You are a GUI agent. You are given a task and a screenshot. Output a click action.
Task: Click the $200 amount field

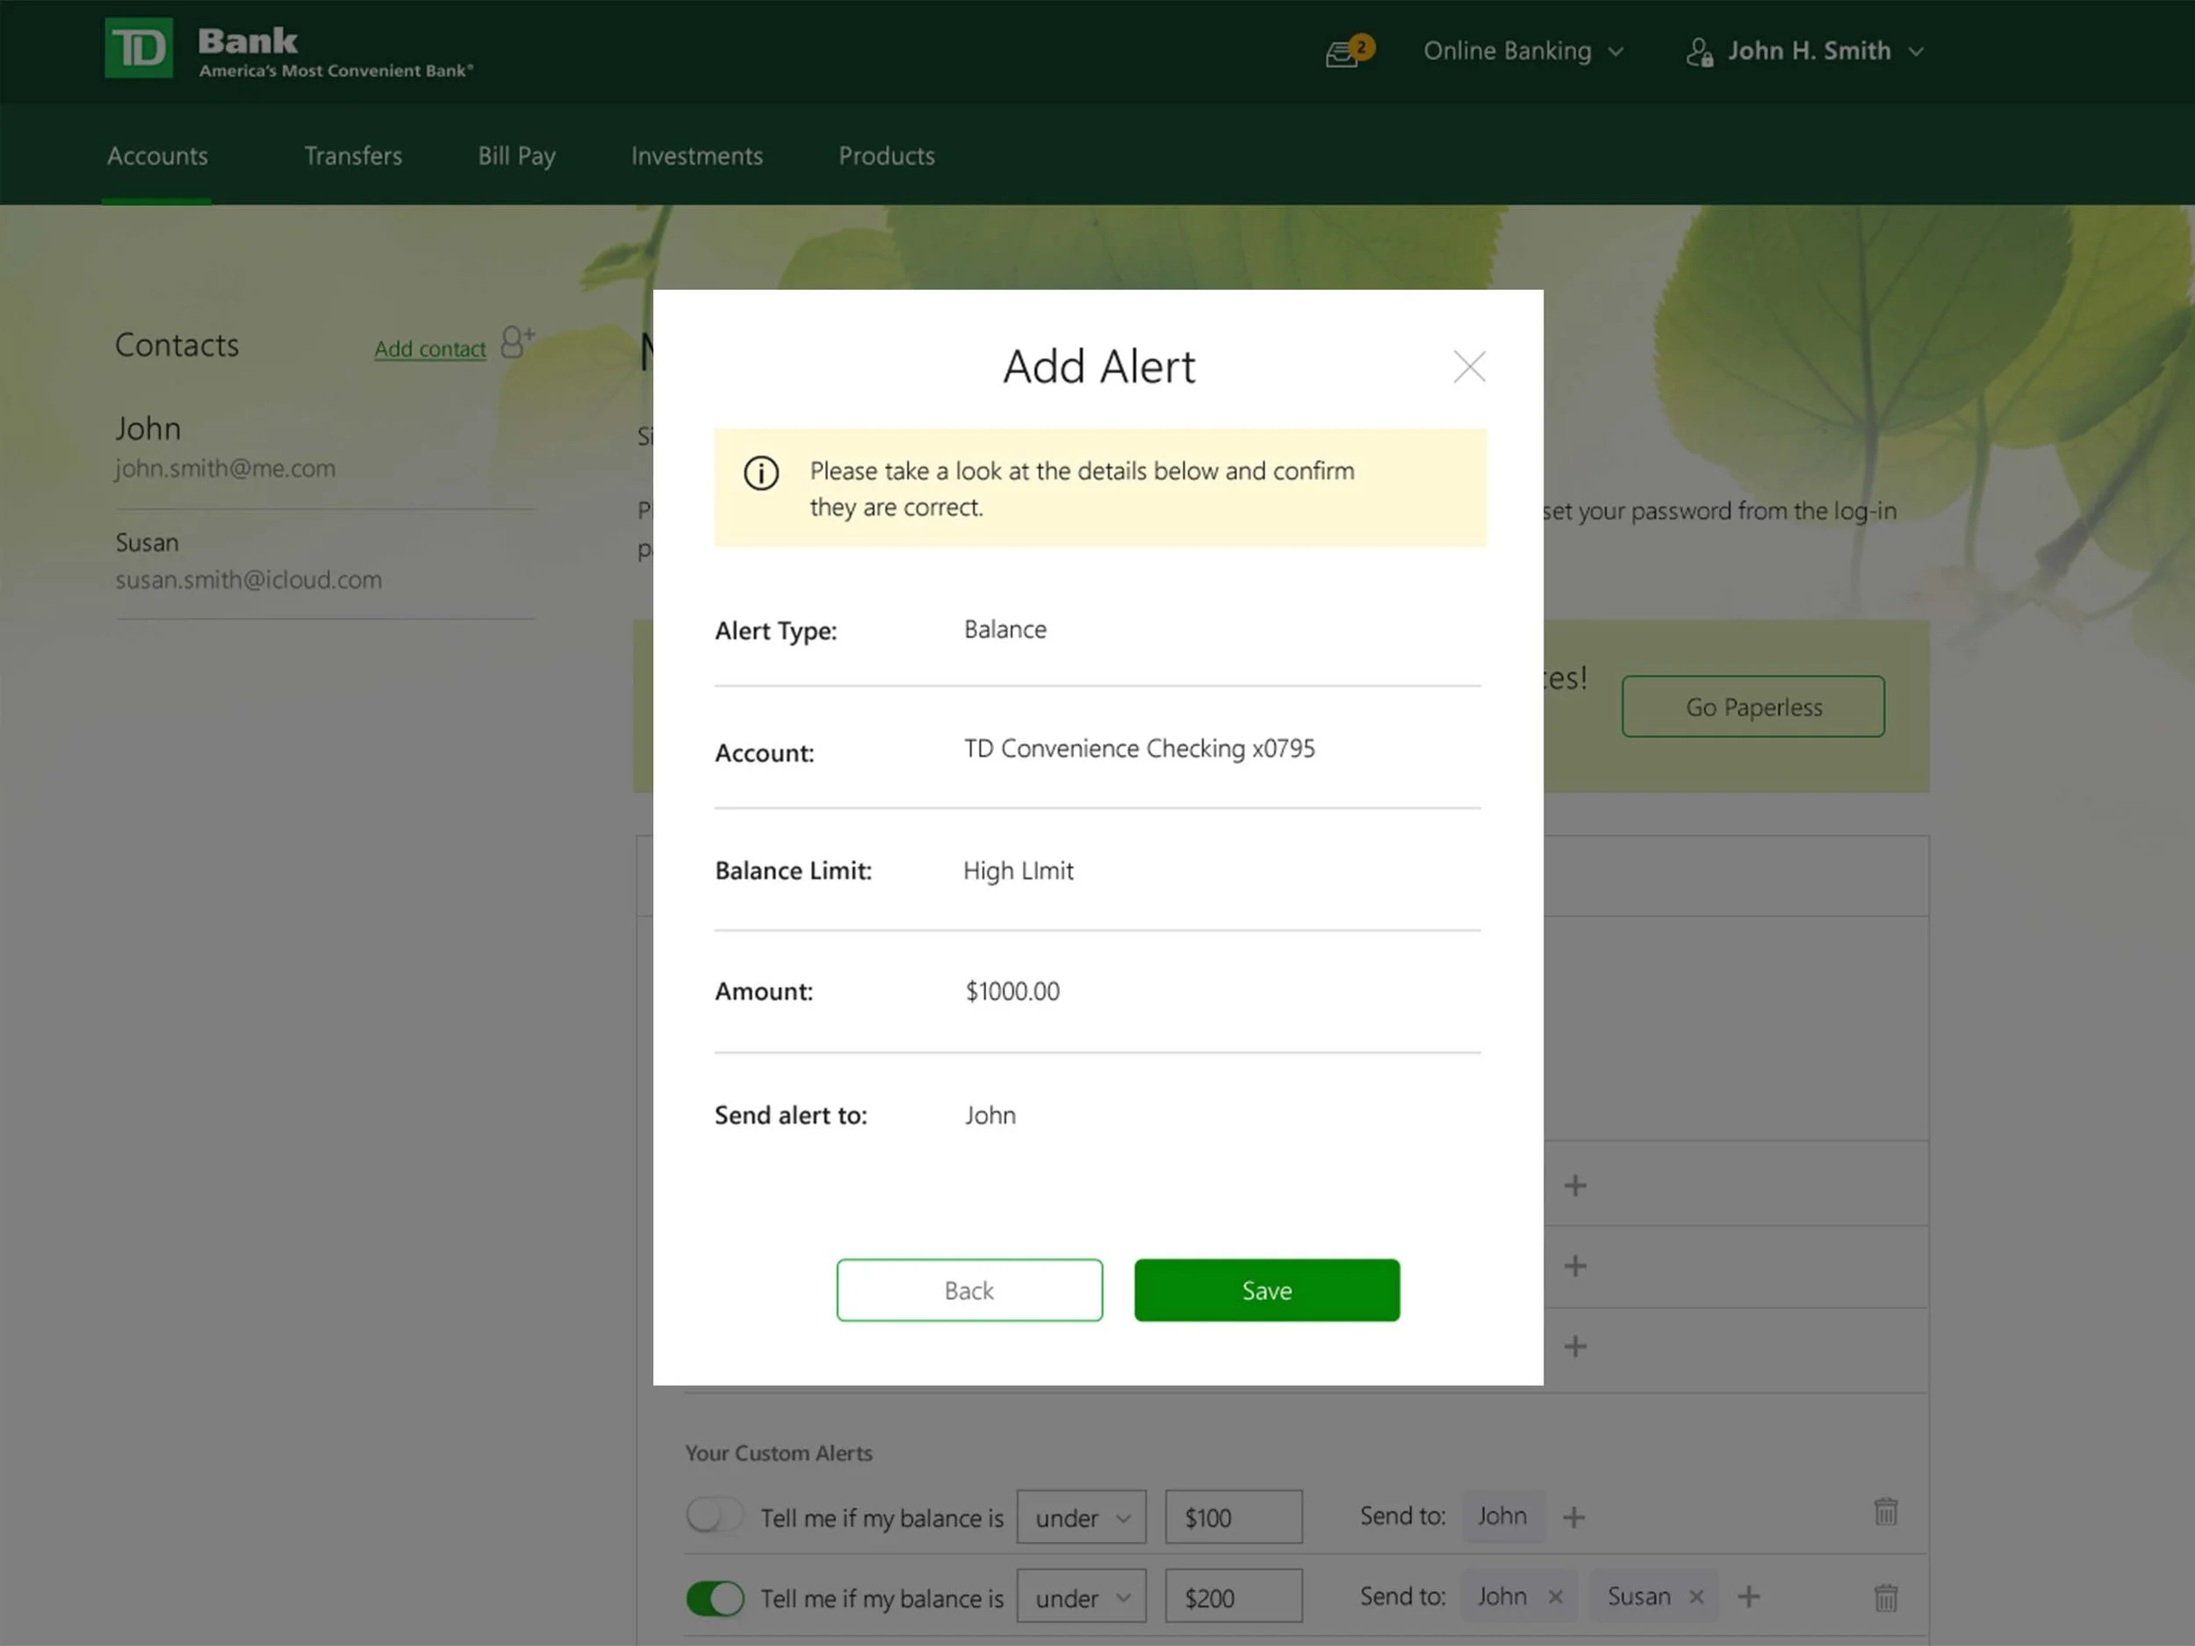click(1234, 1596)
